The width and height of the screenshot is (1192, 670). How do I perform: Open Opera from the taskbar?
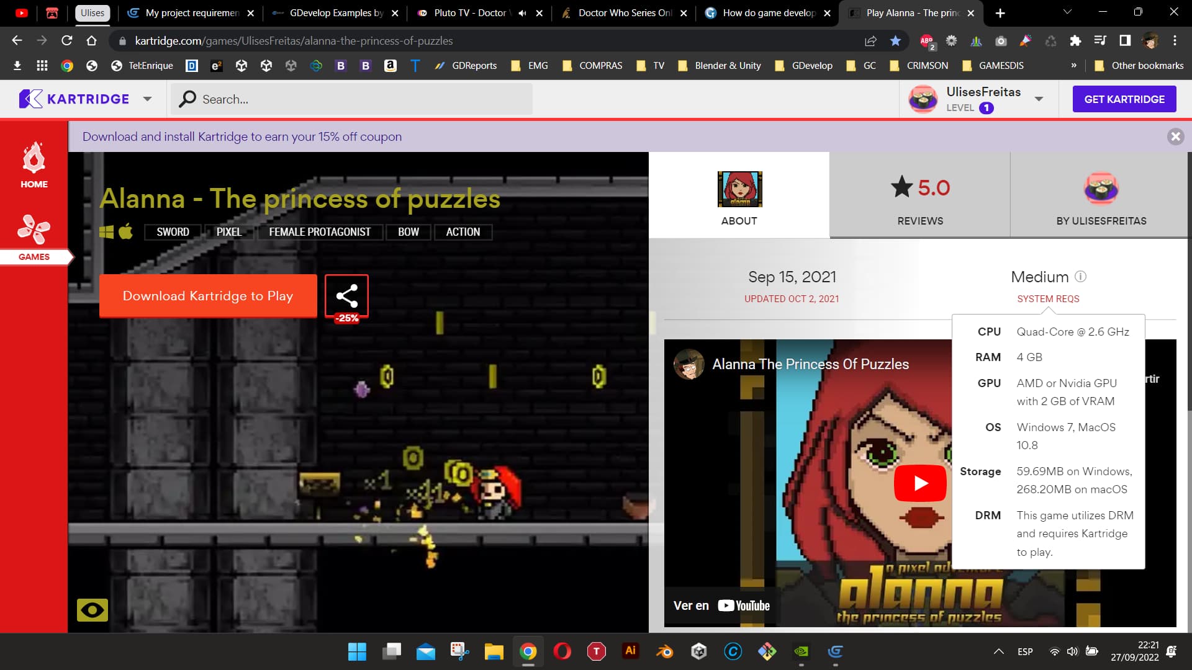(x=562, y=651)
